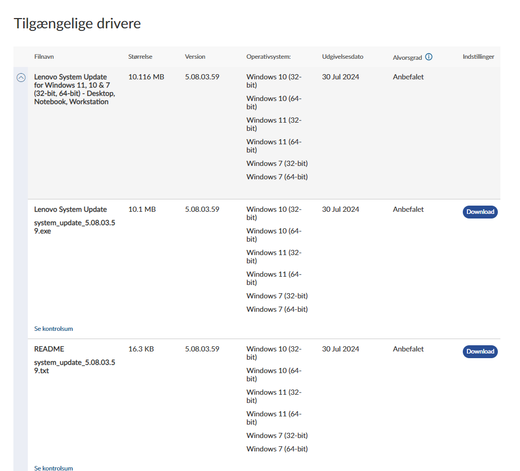This screenshot has height=471, width=520.
Task: Select Windows 7 (64-bit) in README row
Action: pos(277,449)
